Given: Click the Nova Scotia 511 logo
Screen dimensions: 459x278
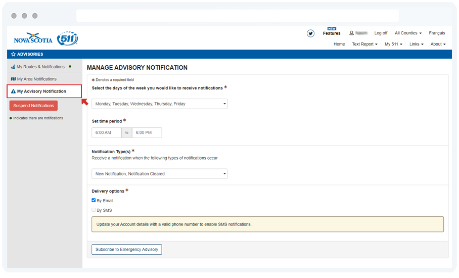Looking at the screenshot, I should [46, 38].
